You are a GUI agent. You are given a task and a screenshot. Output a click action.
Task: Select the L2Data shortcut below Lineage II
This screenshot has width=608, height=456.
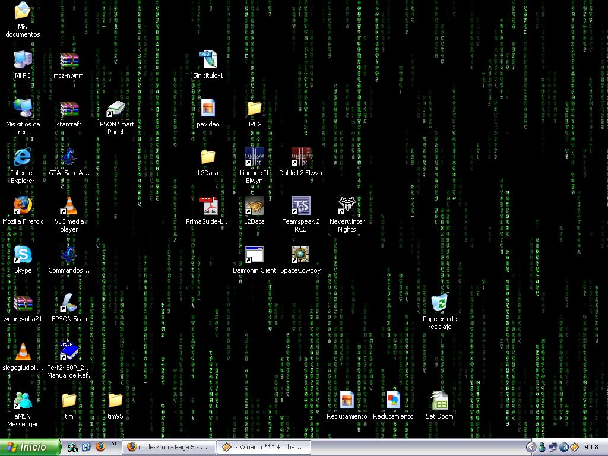(x=254, y=211)
